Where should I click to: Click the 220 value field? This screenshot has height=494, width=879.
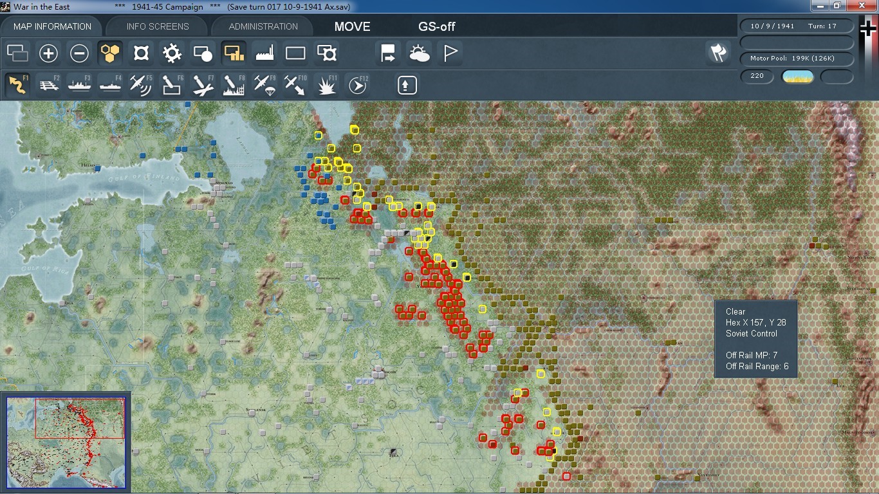tap(757, 76)
